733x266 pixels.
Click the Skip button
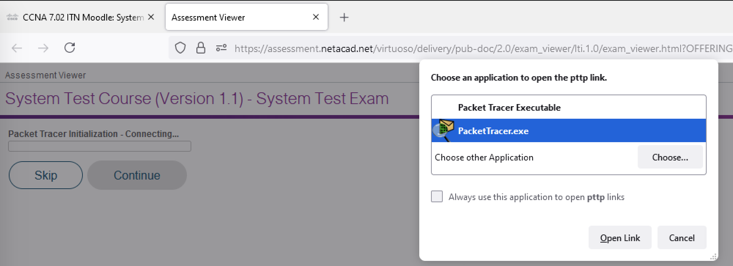click(46, 175)
